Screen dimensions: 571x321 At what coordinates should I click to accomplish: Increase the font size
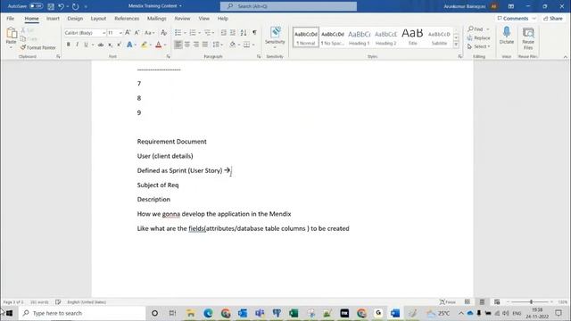[x=128, y=33]
